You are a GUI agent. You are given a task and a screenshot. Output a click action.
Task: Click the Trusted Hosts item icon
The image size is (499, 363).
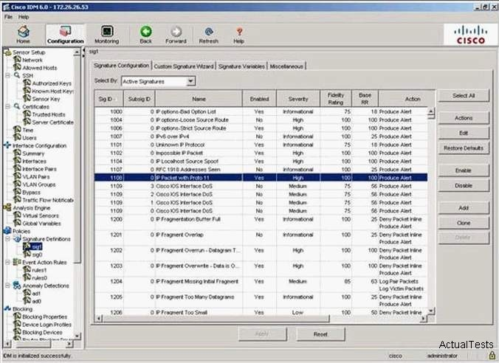pos(27,114)
